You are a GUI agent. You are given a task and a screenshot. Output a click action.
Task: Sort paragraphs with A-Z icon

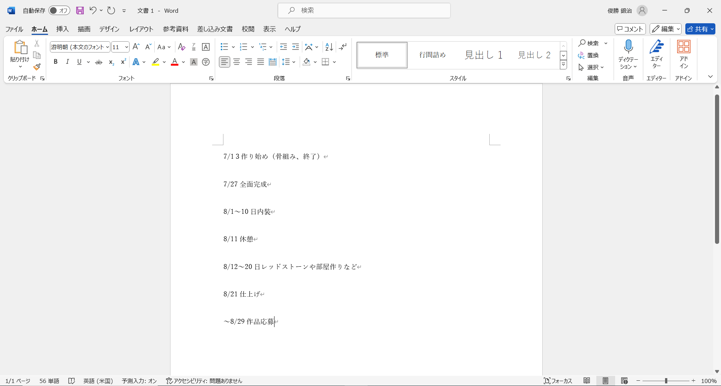pos(329,47)
